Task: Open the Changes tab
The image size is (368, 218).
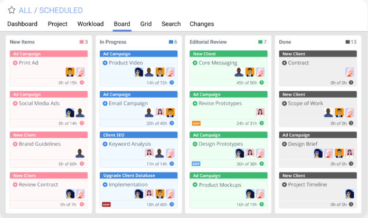Action: tap(202, 24)
